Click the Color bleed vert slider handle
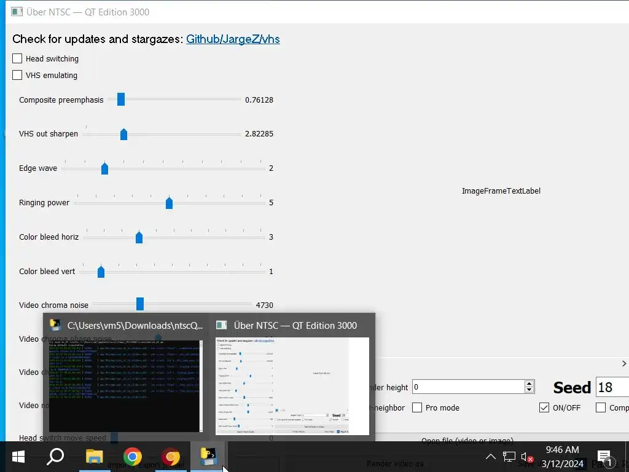 [101, 272]
